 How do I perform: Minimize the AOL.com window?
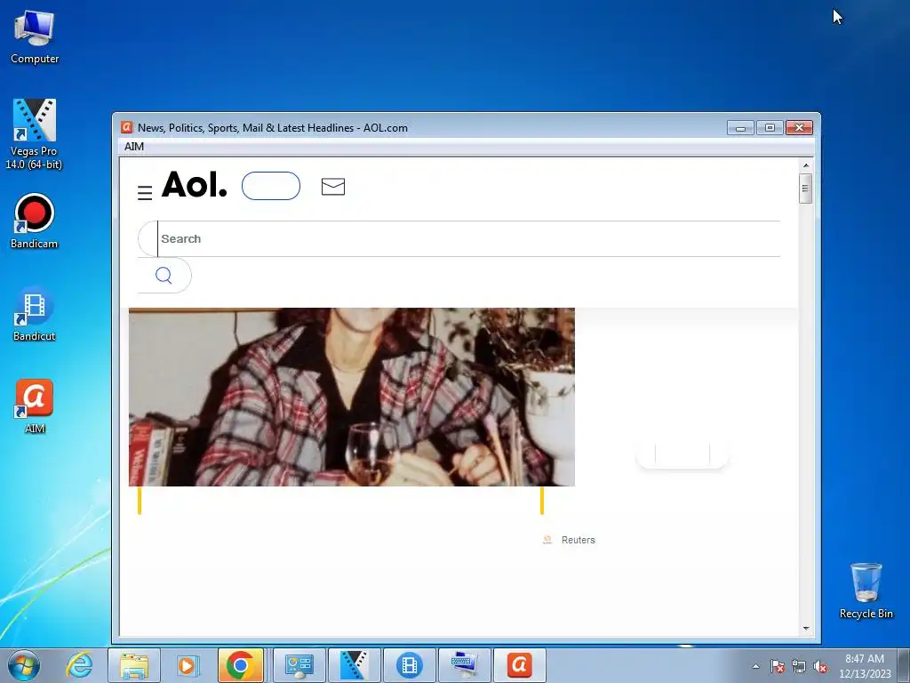click(740, 128)
